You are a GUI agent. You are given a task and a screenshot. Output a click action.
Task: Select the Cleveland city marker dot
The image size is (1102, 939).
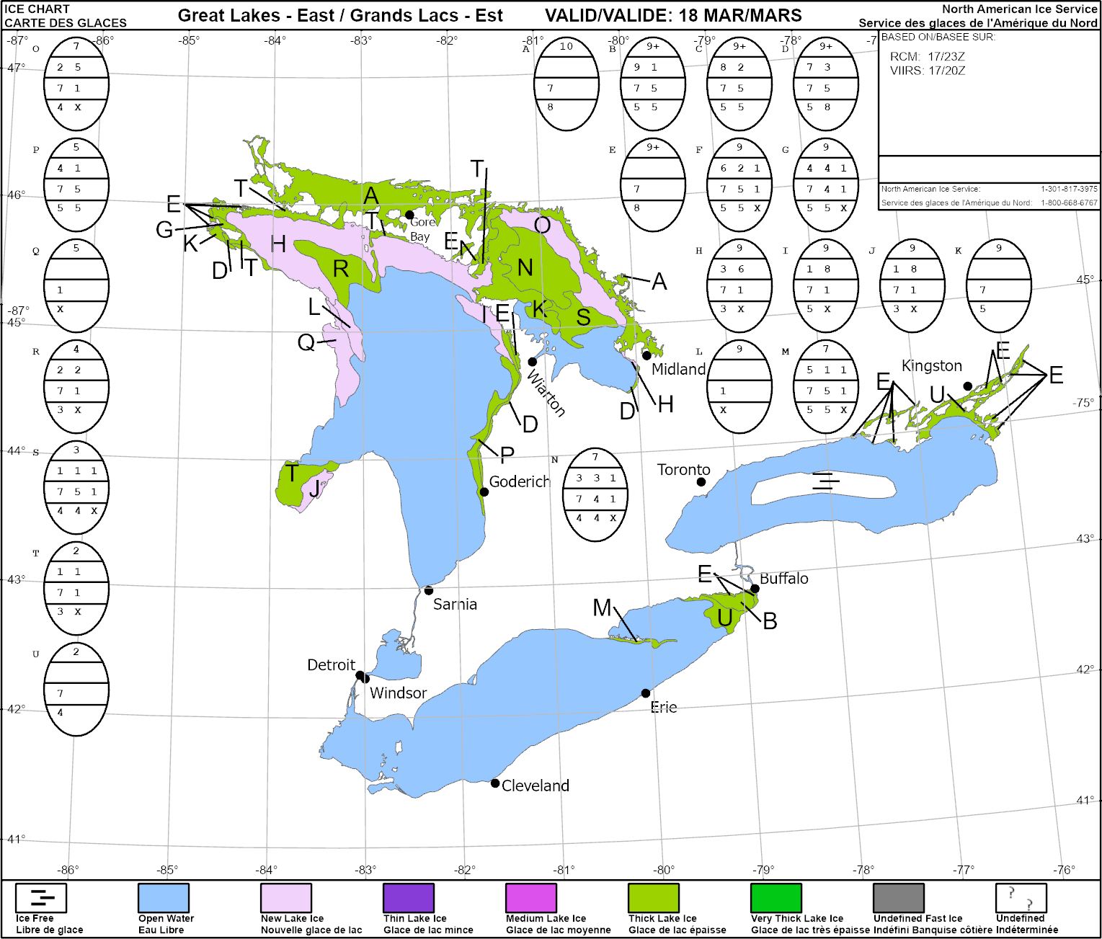click(495, 783)
